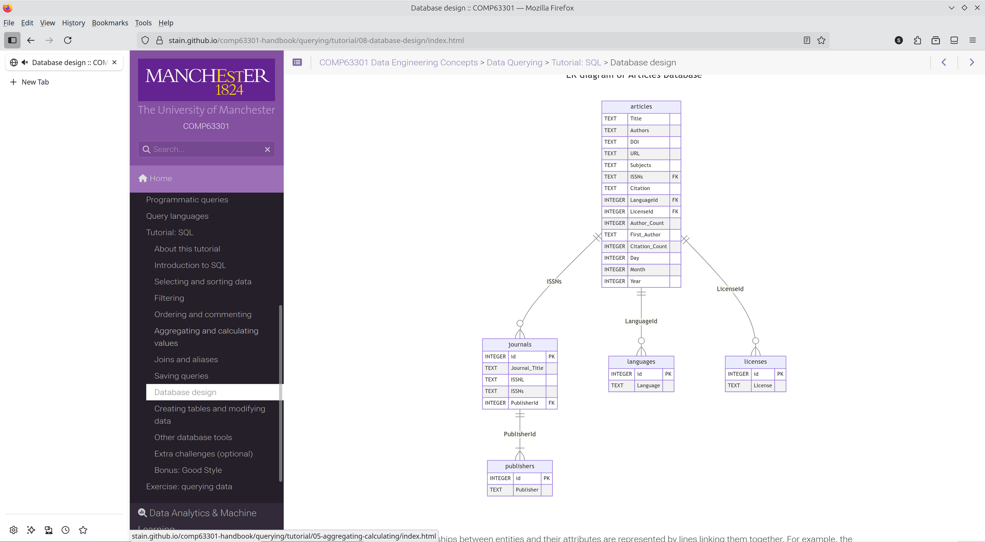The image size is (985, 542).
Task: Open Joins and aliases page
Action: 186,359
